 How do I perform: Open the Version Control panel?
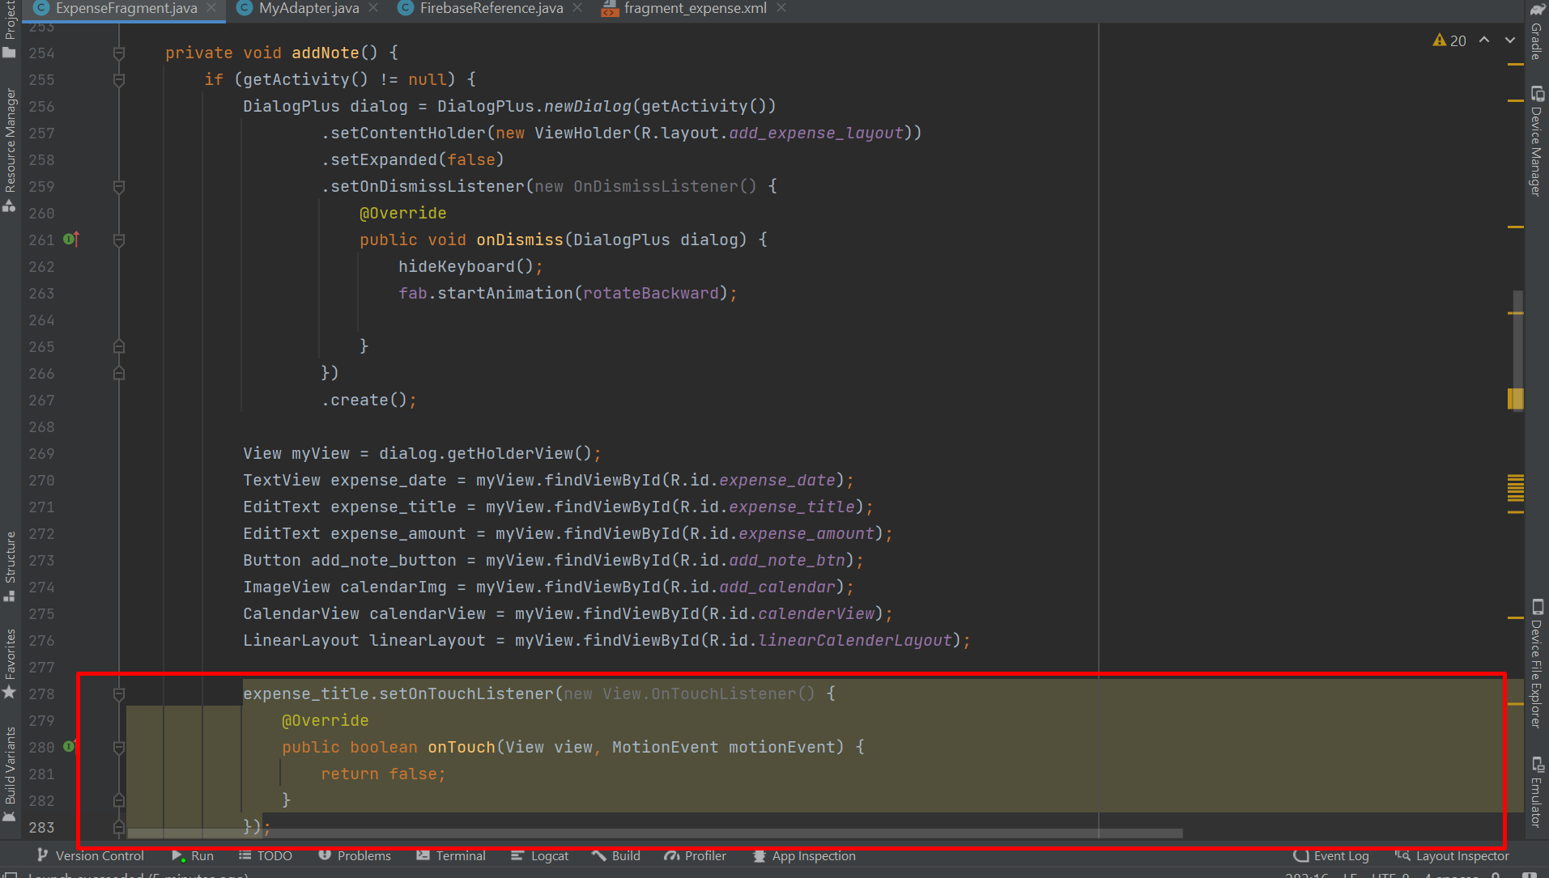(x=91, y=855)
